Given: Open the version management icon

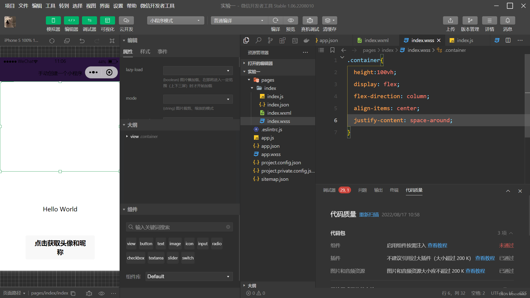Looking at the screenshot, I should pos(470,21).
